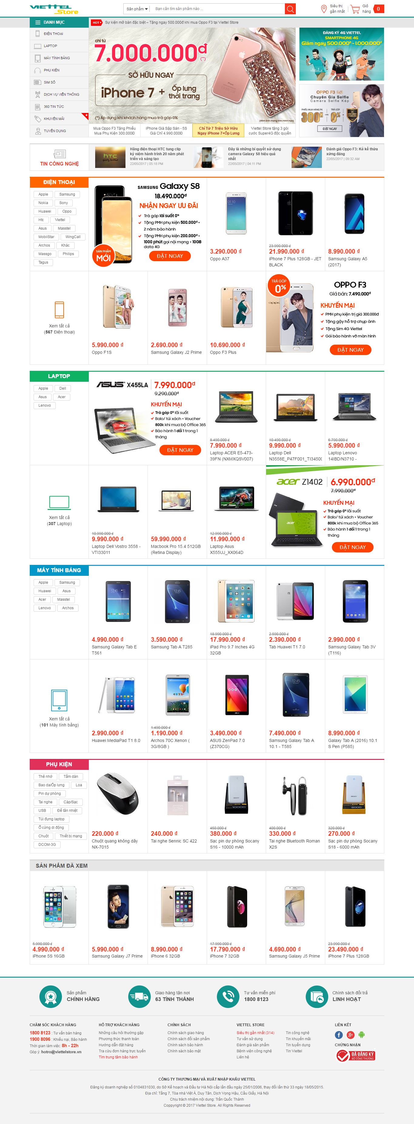
Task: Click the laptop icon for Xem tất cả Laptop
Action: click(59, 502)
